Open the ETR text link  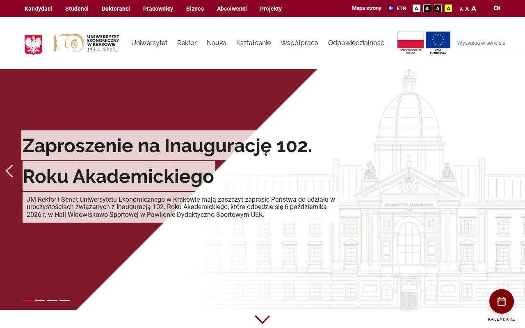pos(401,8)
